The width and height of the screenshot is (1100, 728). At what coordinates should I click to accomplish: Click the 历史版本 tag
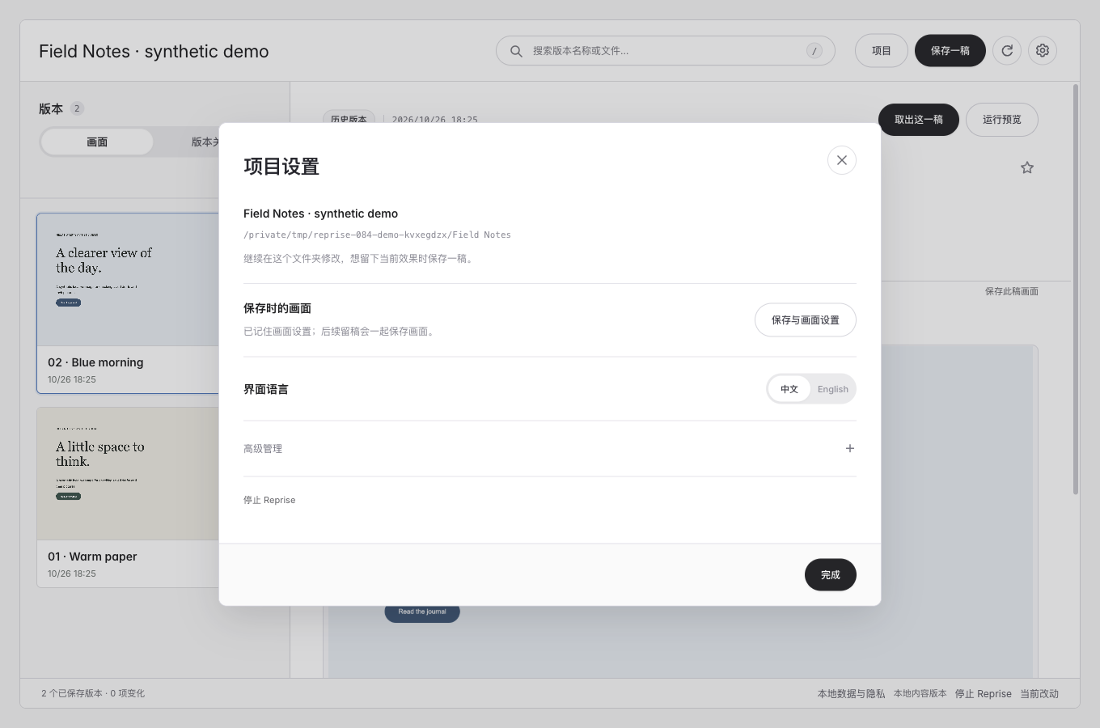point(349,119)
